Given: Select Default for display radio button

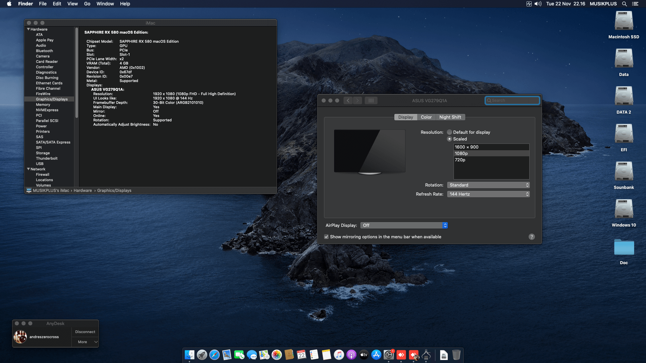Looking at the screenshot, I should pos(450,132).
